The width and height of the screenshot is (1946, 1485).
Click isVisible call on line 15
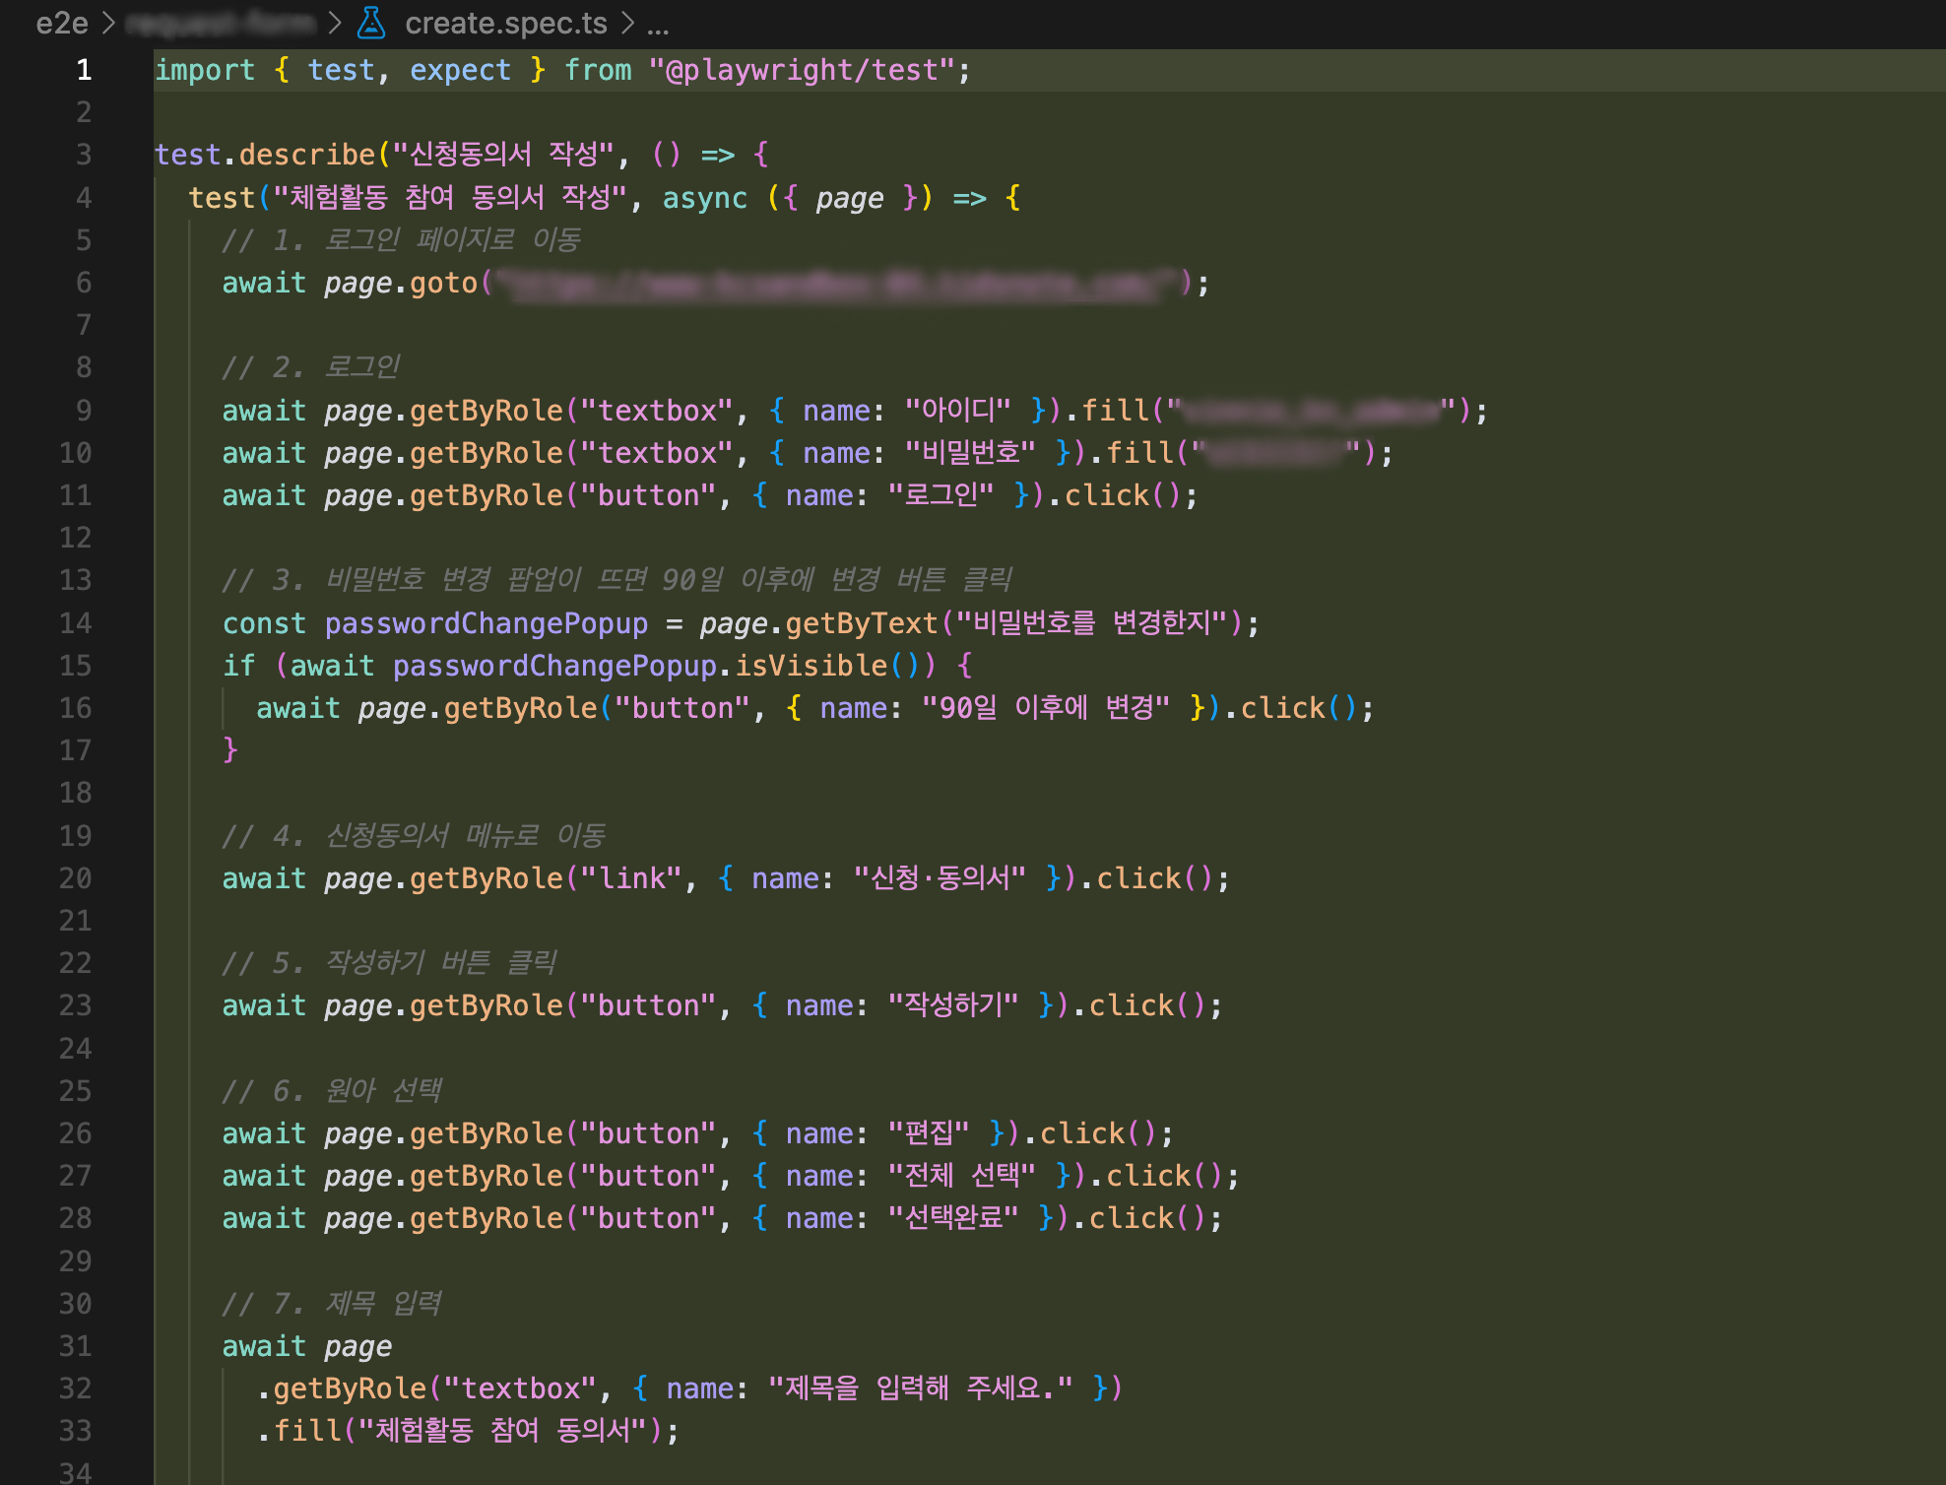[811, 666]
